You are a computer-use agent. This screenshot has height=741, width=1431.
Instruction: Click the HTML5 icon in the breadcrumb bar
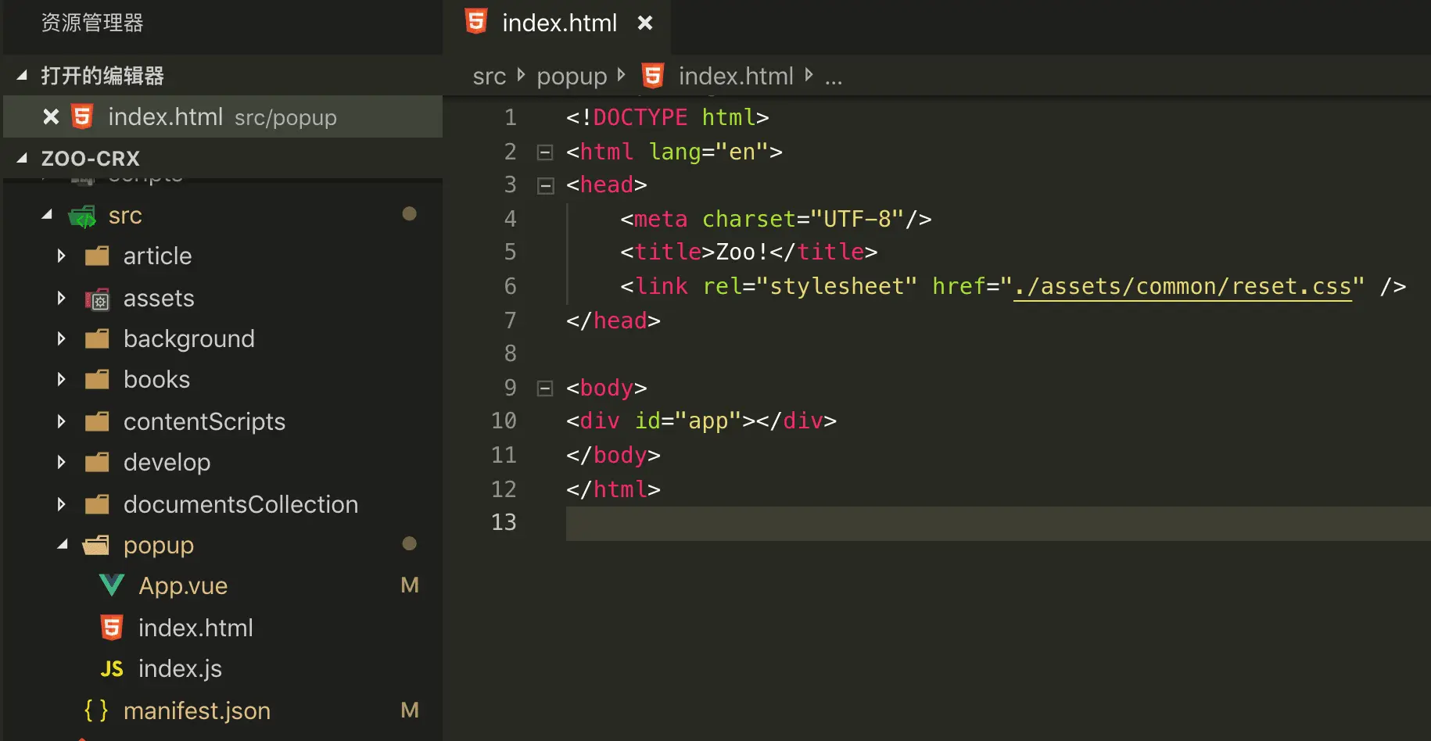click(653, 76)
